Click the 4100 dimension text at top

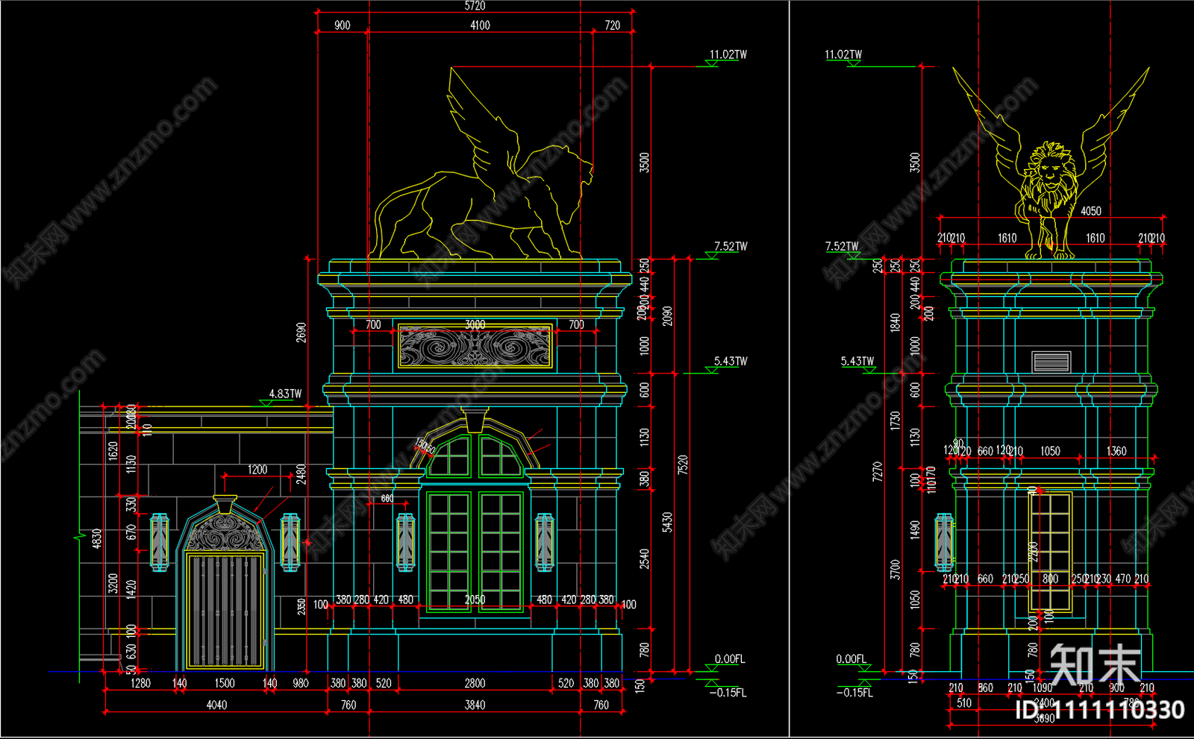point(480,25)
